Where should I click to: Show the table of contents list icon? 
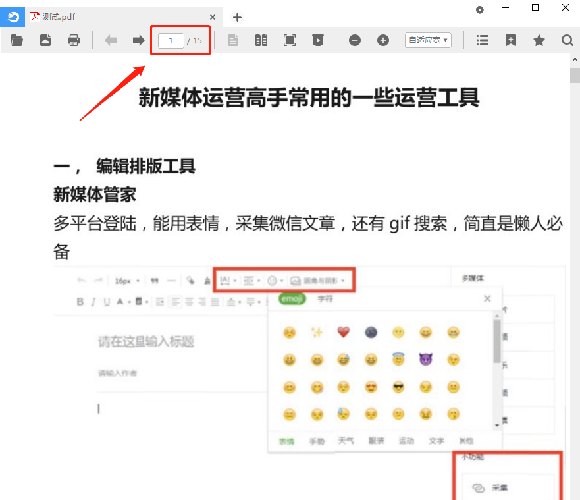[x=483, y=40]
